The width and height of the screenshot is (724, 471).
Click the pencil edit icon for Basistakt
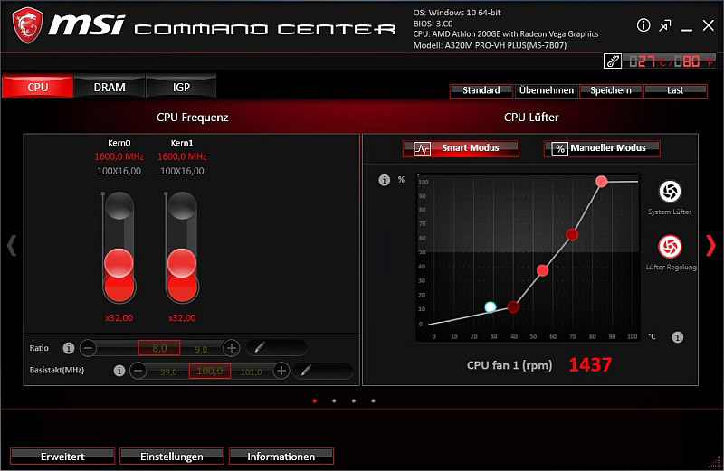[306, 370]
